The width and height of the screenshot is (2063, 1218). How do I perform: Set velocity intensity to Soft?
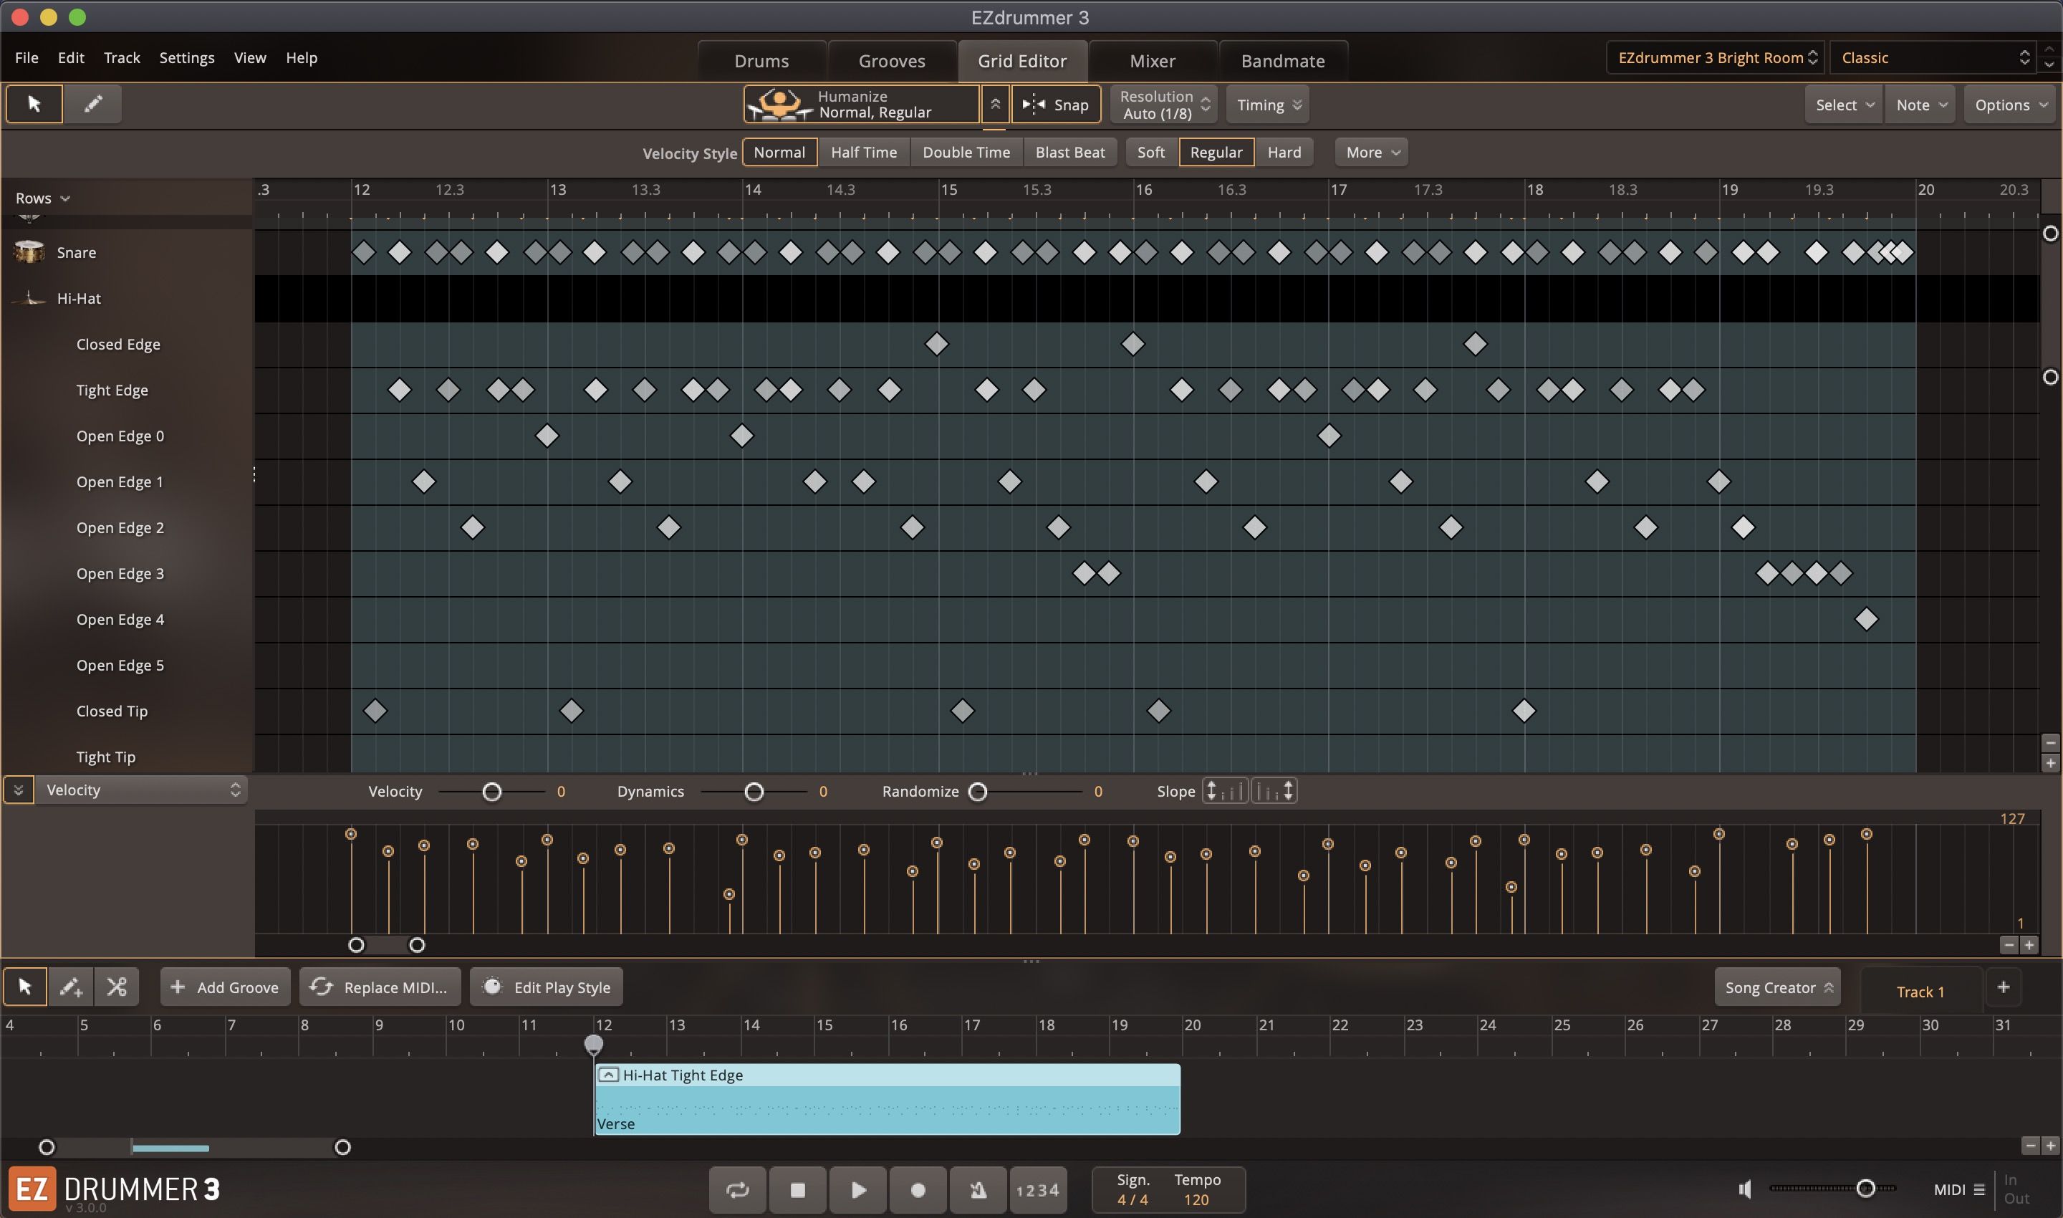[x=1150, y=152]
